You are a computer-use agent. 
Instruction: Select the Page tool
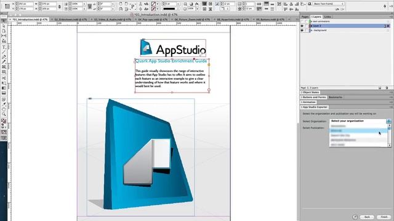coord(4,31)
